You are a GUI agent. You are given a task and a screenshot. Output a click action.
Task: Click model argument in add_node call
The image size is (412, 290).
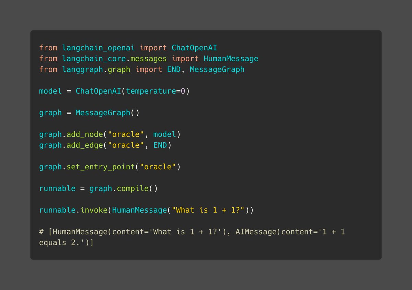pyautogui.click(x=165, y=134)
